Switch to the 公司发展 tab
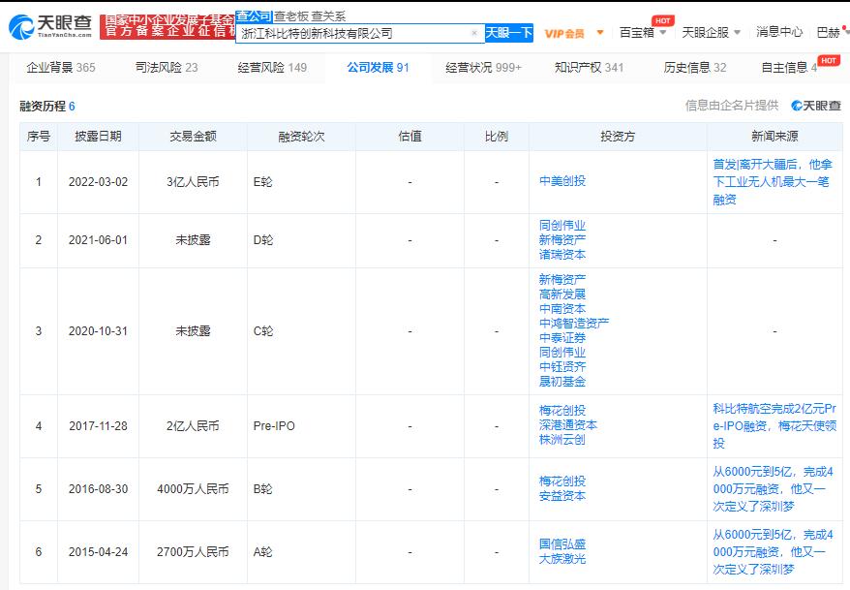 point(378,67)
